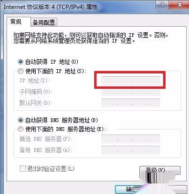The width and height of the screenshot is (189, 194).
Task: Click the 使用下面的 DNS 服务器地址 label
Action: tap(66, 129)
